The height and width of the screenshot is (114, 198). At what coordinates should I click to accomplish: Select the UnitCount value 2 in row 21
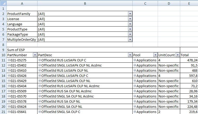(x=169, y=112)
